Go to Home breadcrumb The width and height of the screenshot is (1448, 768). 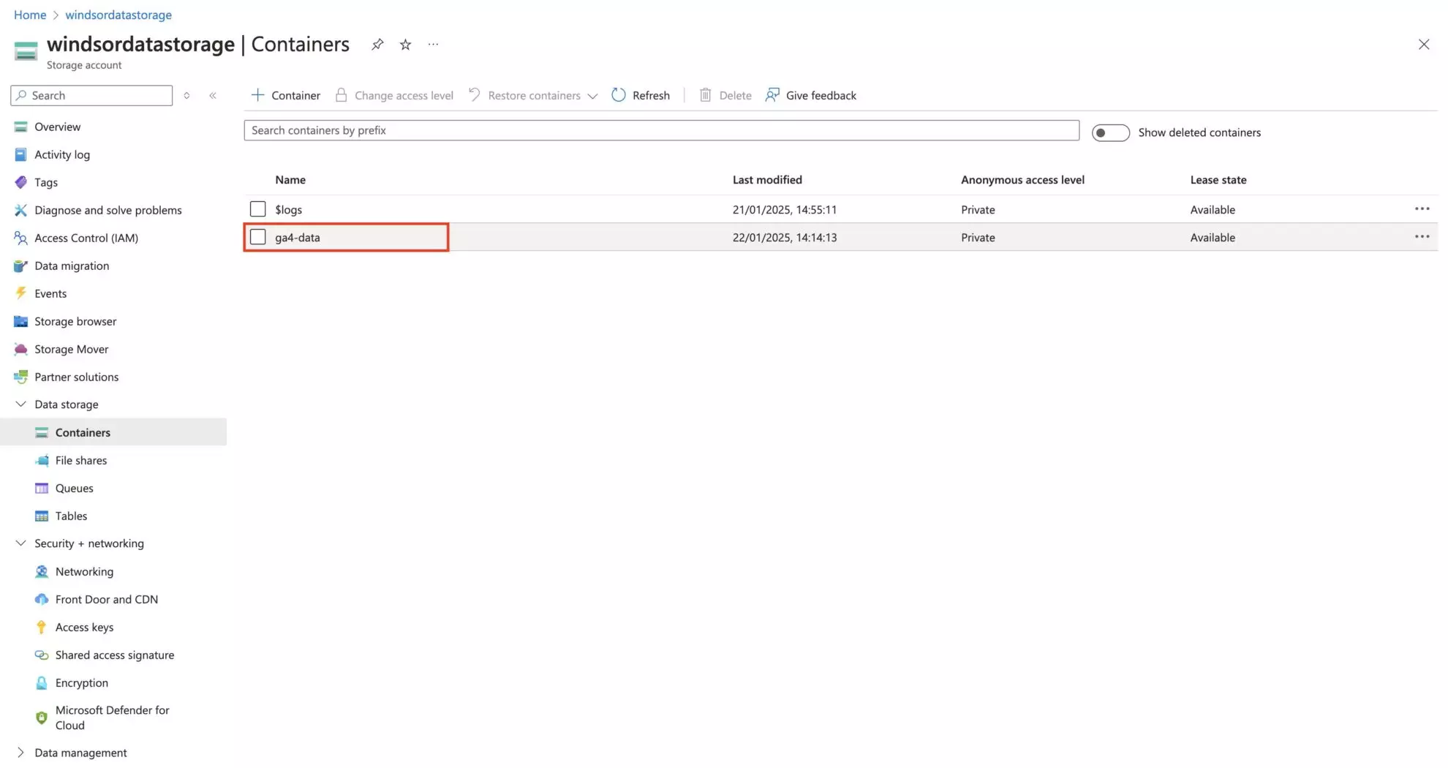pos(30,15)
